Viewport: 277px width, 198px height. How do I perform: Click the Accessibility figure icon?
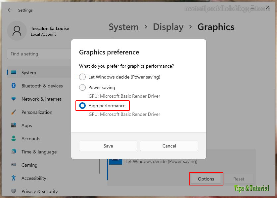point(14,178)
